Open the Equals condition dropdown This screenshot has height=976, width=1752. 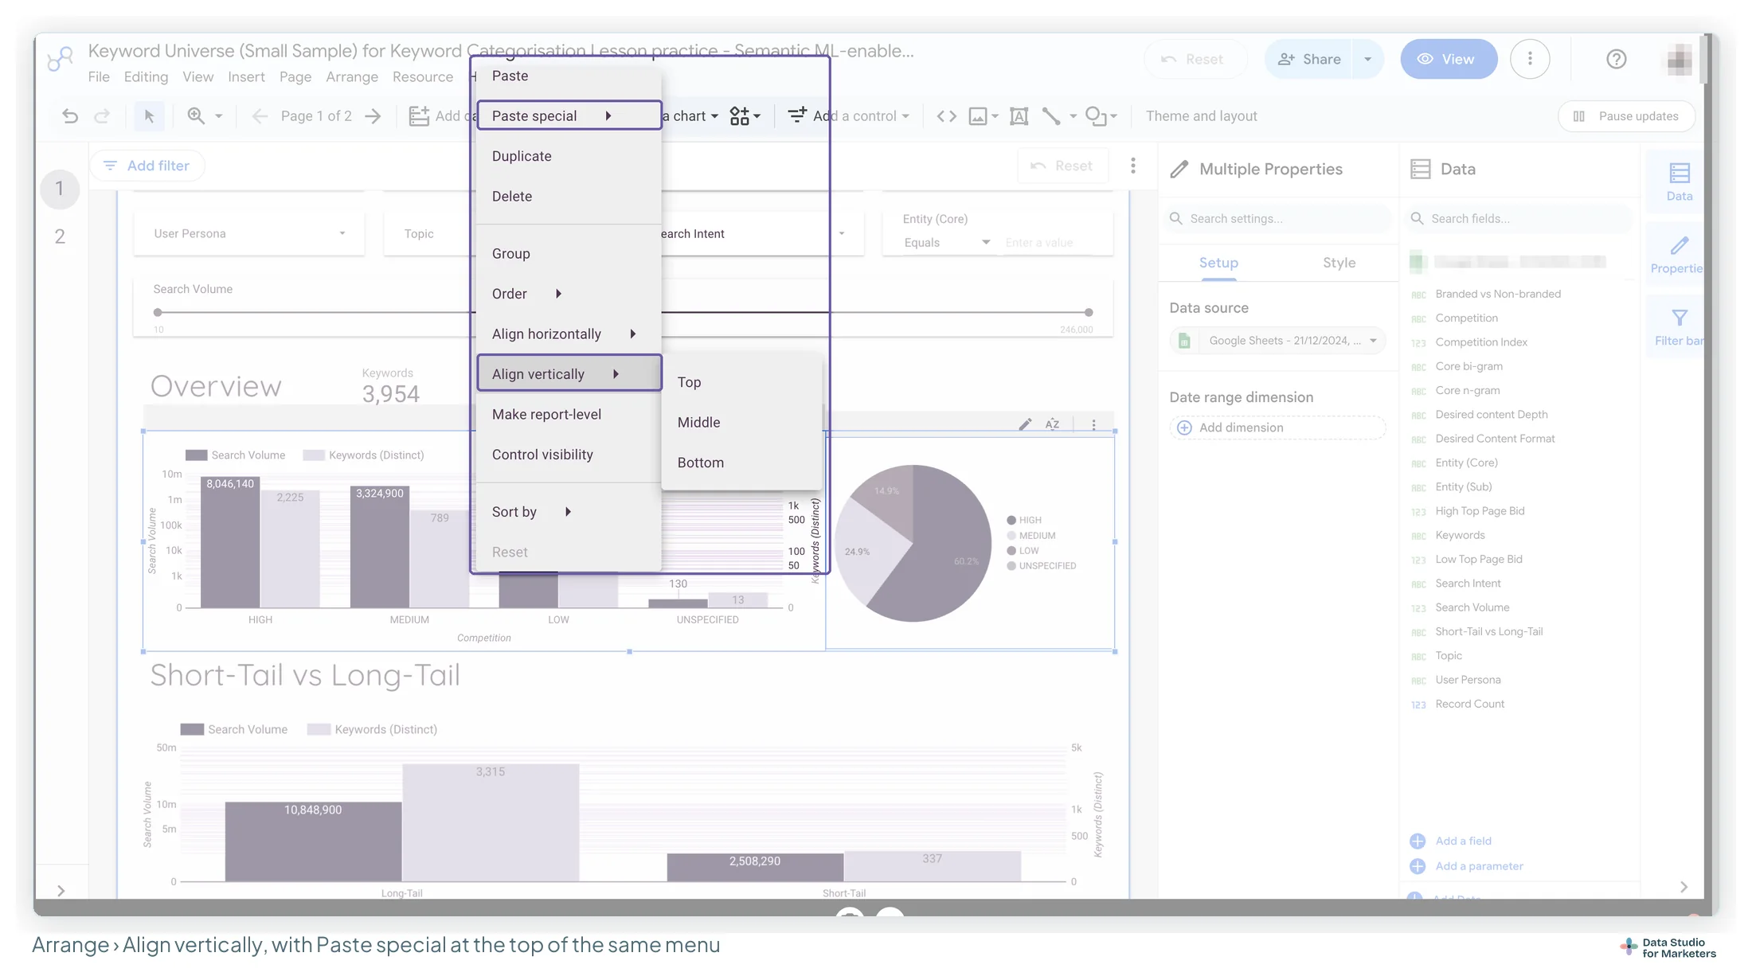click(x=946, y=242)
